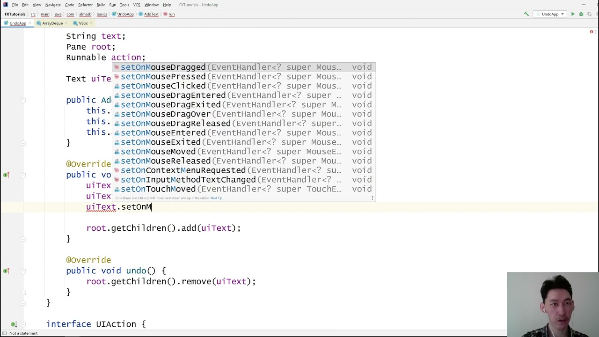
Task: Open the Window menu
Action: tap(152, 5)
